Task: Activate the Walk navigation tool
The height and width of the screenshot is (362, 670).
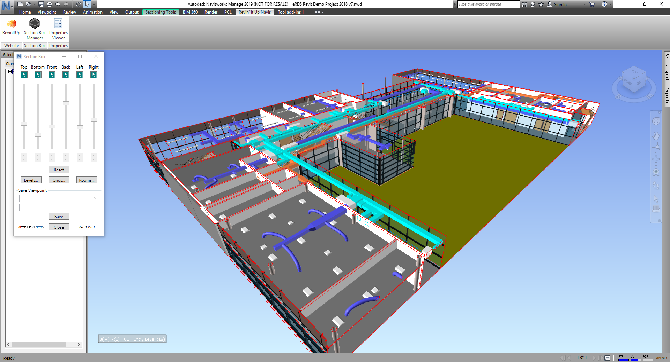Action: [656, 186]
